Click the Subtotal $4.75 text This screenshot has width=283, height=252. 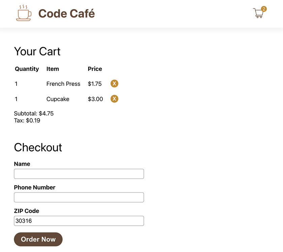[x=33, y=114]
